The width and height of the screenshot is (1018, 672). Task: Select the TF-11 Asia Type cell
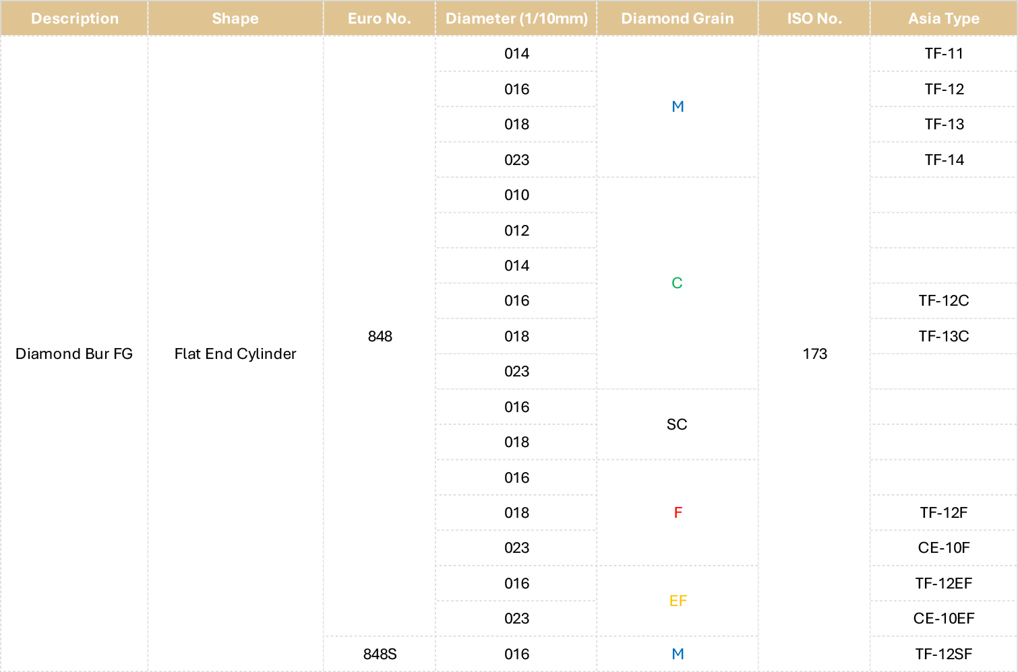click(x=944, y=54)
